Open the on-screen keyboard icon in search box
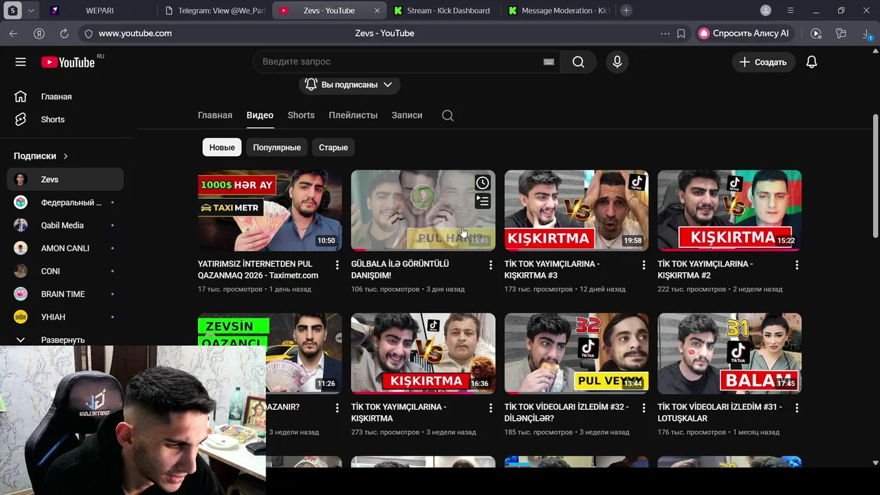The image size is (880, 495). pos(549,62)
